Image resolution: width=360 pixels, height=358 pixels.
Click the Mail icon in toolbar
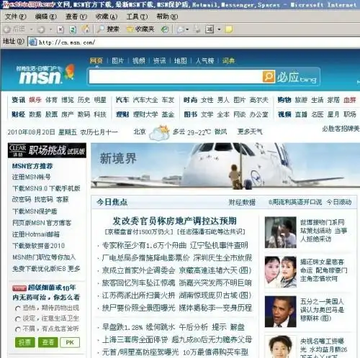tap(181, 29)
